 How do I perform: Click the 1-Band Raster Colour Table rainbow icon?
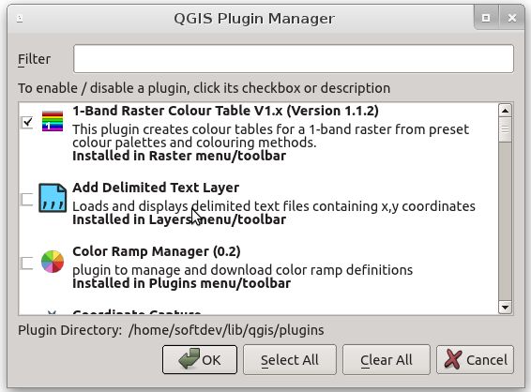coord(53,121)
